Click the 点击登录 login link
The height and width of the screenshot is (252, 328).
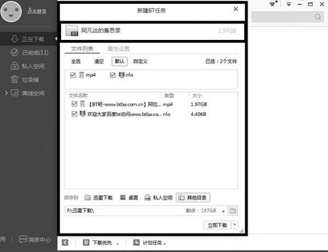37,11
